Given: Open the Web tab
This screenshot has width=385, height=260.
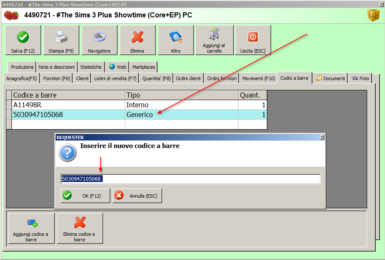Looking at the screenshot, I should click(117, 67).
